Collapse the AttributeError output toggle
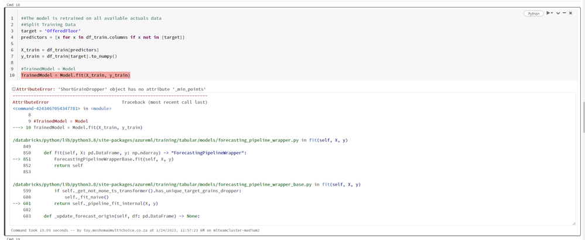 (13, 89)
